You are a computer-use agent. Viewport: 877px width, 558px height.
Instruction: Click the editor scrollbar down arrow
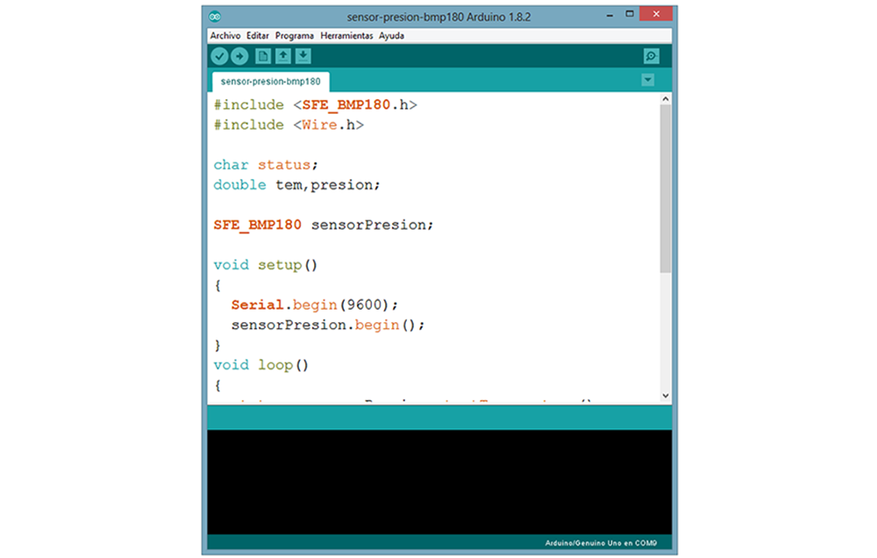[x=665, y=396]
